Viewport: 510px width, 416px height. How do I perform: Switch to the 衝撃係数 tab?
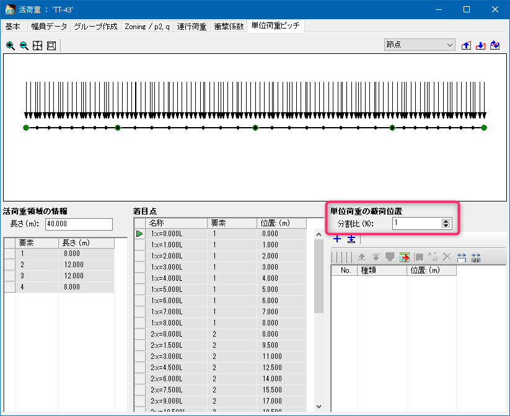(x=229, y=27)
